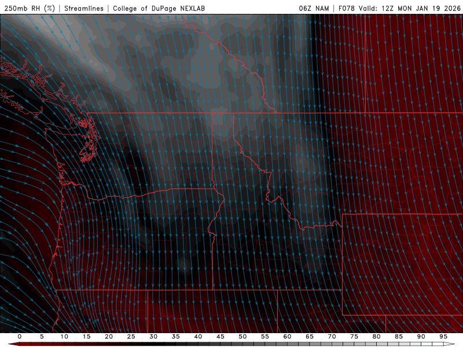Screen dimensions: 463x347
Task: Click "12Z MON JAN 19 2026" valid time
Action: click(x=421, y=8)
